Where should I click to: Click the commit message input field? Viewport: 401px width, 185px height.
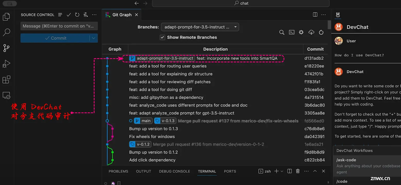pos(59,26)
